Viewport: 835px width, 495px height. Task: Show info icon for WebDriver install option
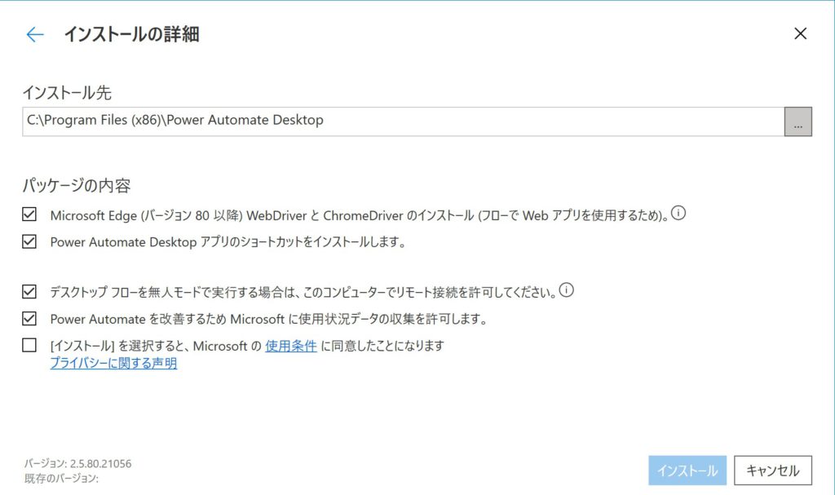678,213
